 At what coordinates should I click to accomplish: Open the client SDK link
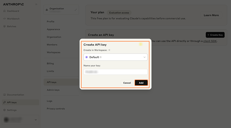210,41
